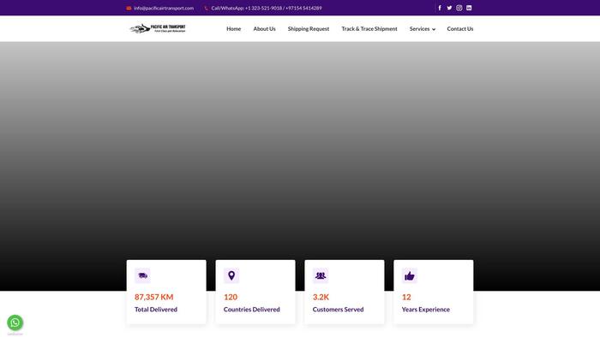Click the envelope email icon
This screenshot has width=600, height=337.
click(129, 8)
